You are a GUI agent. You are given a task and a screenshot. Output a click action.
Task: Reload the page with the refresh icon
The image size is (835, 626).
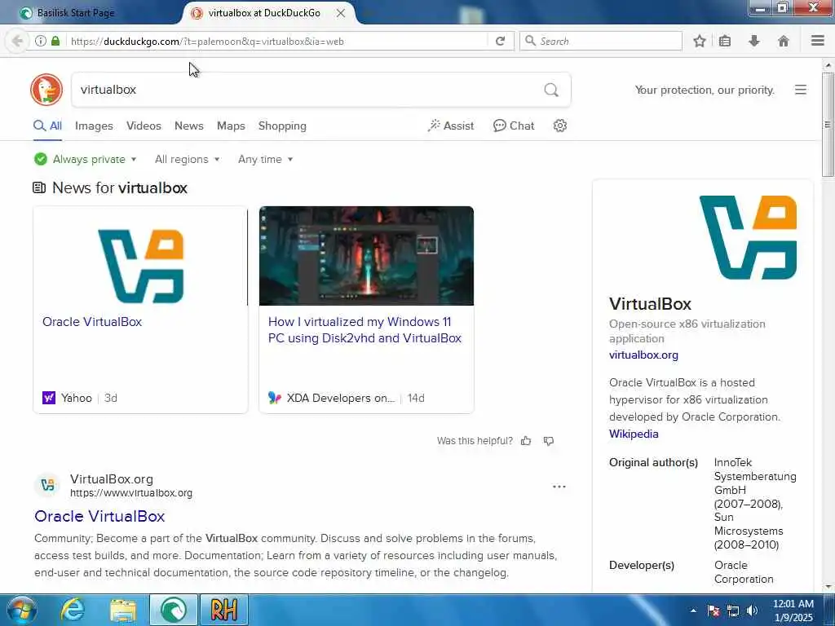[500, 41]
